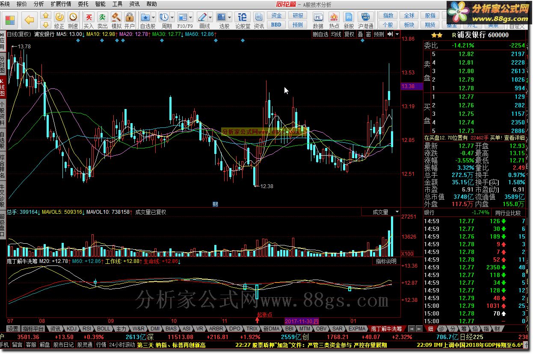Click the 13.38 price level marker

[412, 86]
